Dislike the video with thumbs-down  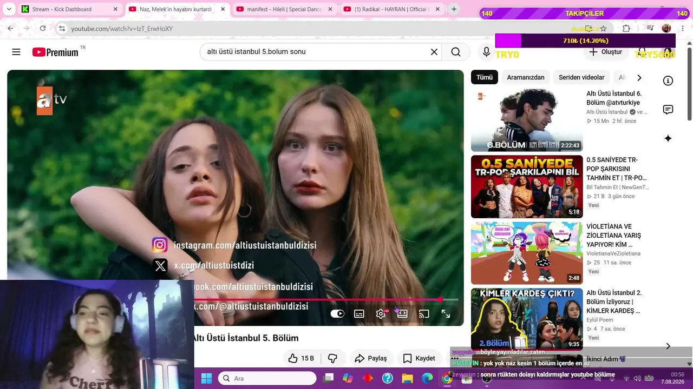point(332,358)
